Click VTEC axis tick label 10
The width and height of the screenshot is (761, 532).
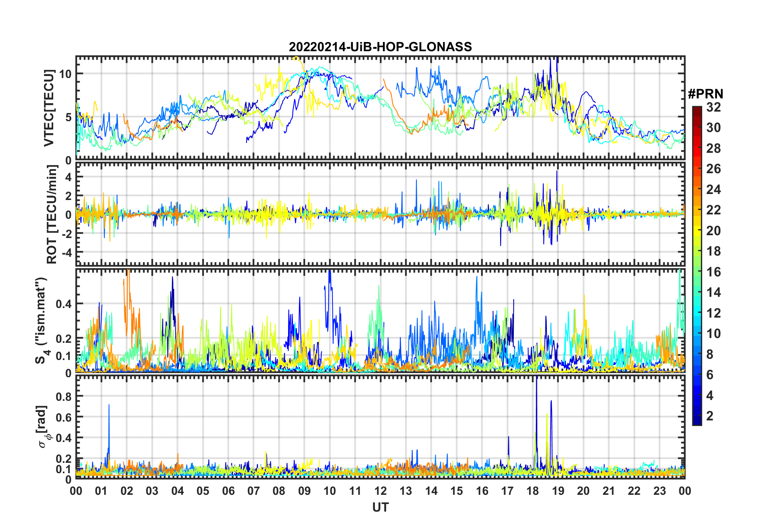tap(65, 74)
